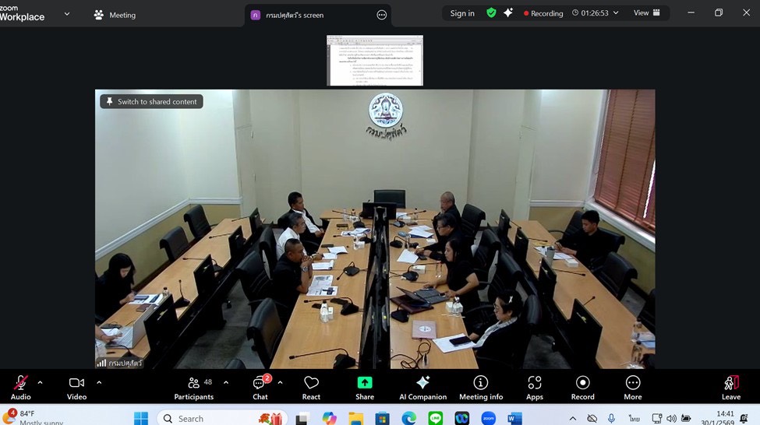Expand video options arrow beside Video
The image size is (760, 425).
coord(99,382)
